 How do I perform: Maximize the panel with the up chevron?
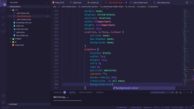pos(188,92)
